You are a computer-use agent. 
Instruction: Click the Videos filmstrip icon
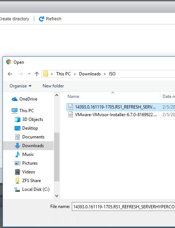(x=17, y=172)
